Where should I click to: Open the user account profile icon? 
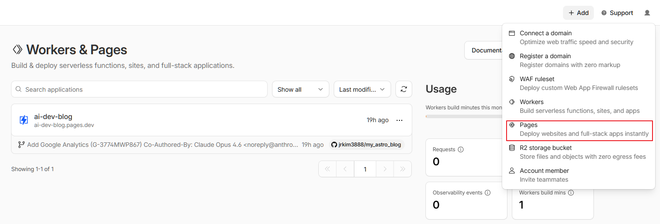tap(647, 13)
